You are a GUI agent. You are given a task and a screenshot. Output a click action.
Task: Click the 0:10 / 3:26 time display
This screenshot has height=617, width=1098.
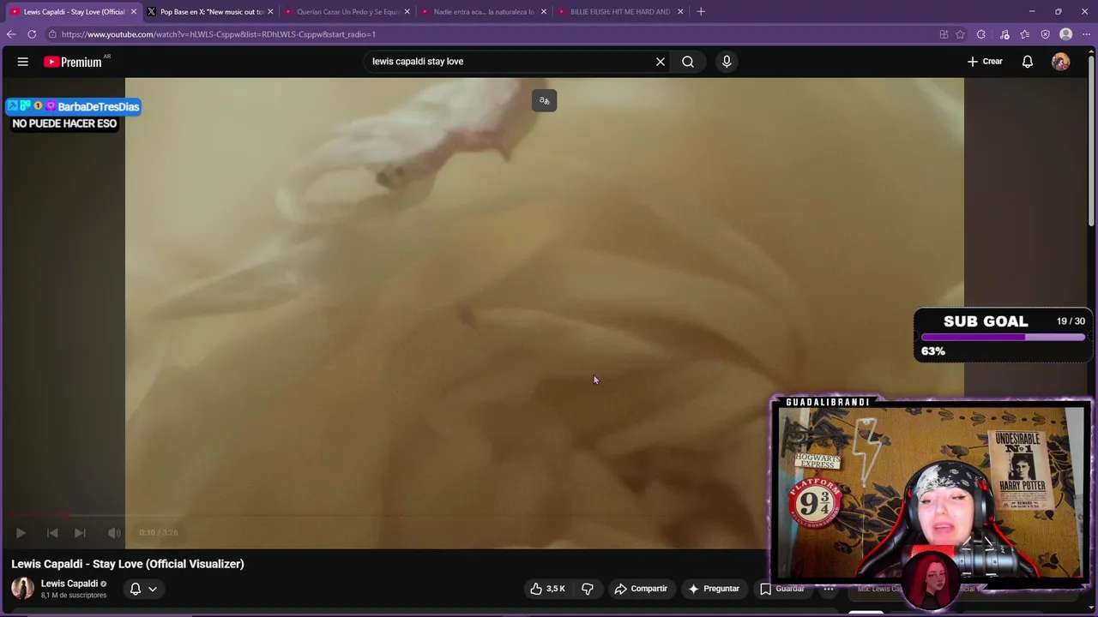[159, 533]
